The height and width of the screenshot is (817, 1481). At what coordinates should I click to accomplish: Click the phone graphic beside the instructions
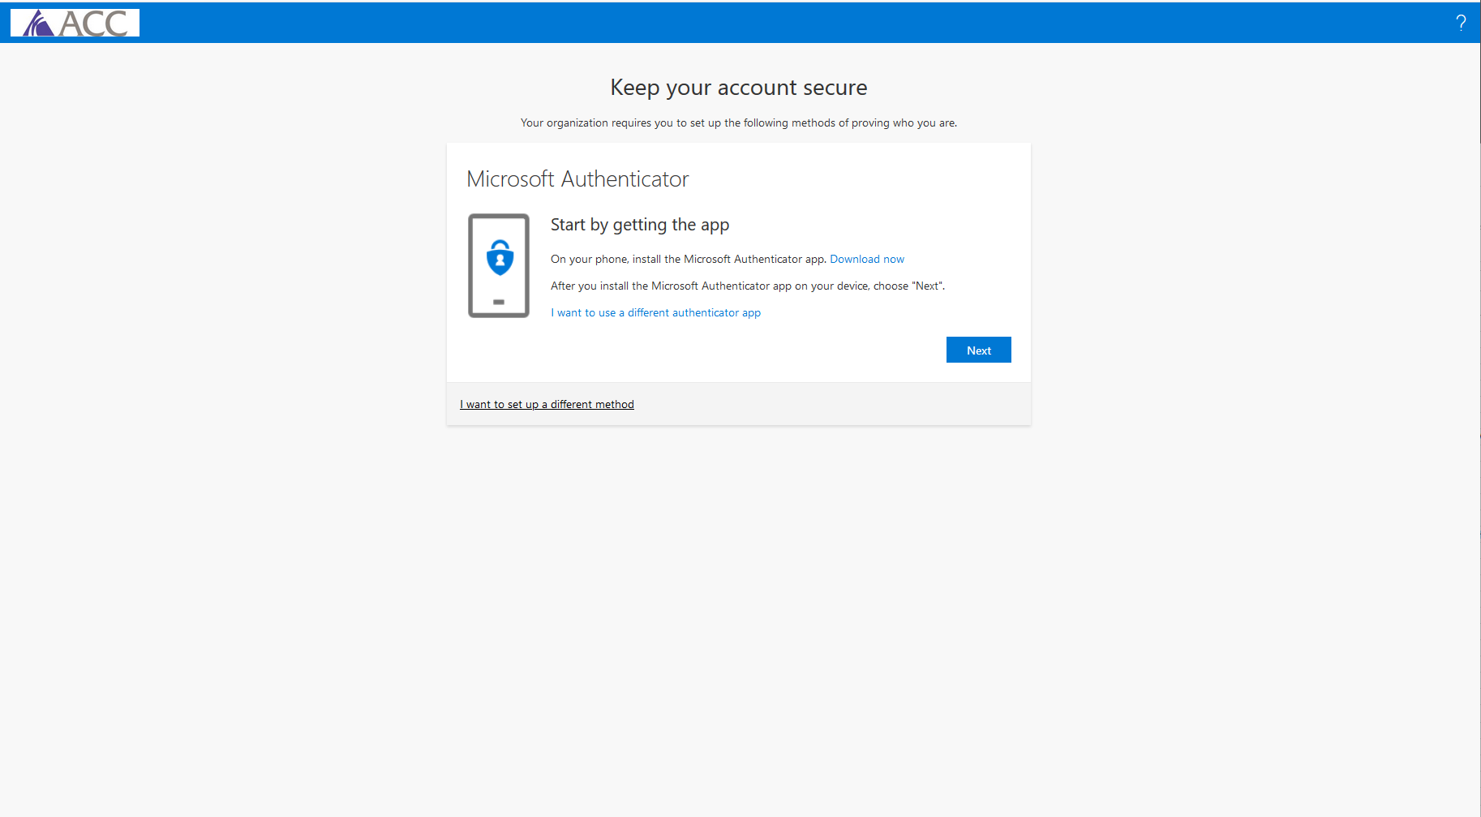(x=499, y=265)
